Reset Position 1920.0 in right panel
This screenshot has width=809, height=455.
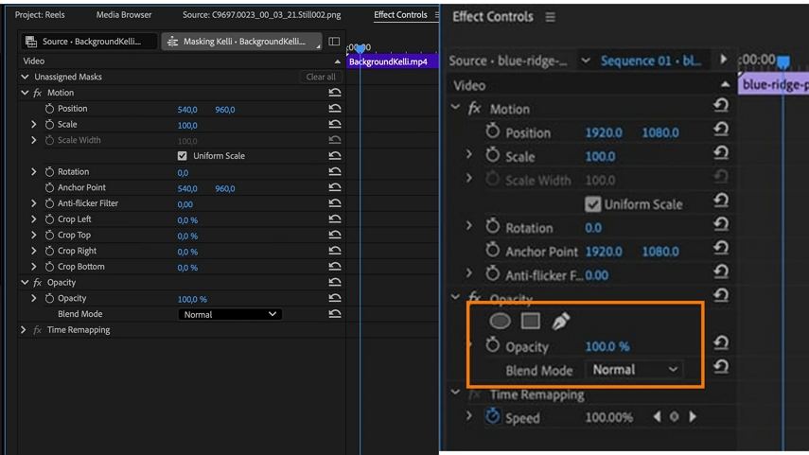pyautogui.click(x=721, y=129)
